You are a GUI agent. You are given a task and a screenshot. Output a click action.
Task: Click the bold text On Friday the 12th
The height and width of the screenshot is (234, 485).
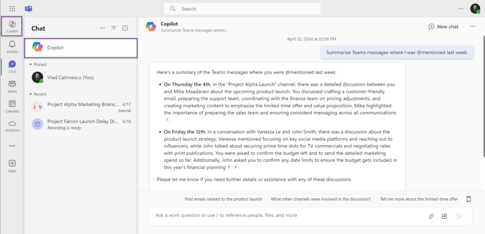click(x=186, y=132)
